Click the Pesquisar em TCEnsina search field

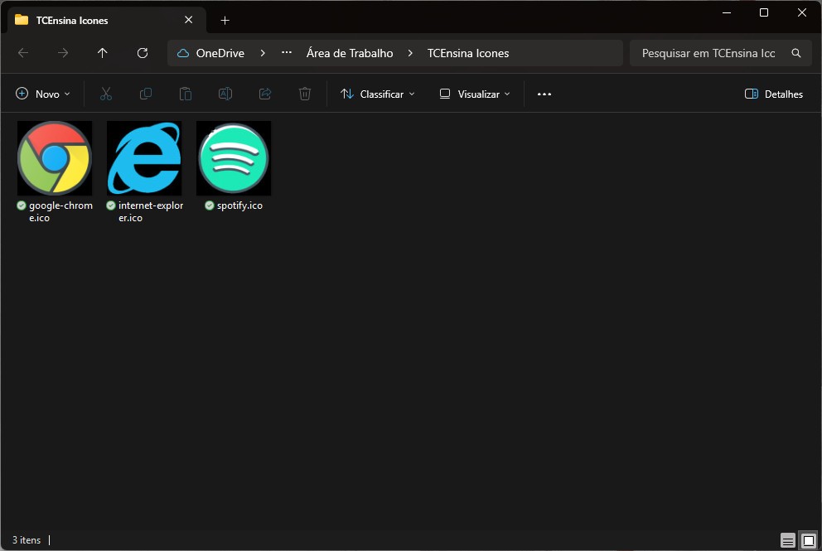tap(708, 53)
